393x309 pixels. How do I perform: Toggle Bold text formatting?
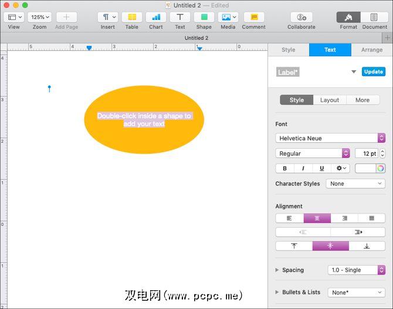[285, 169]
